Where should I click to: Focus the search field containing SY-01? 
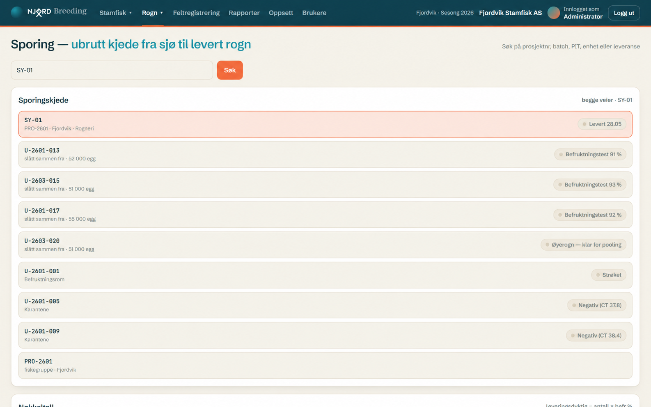(x=112, y=70)
